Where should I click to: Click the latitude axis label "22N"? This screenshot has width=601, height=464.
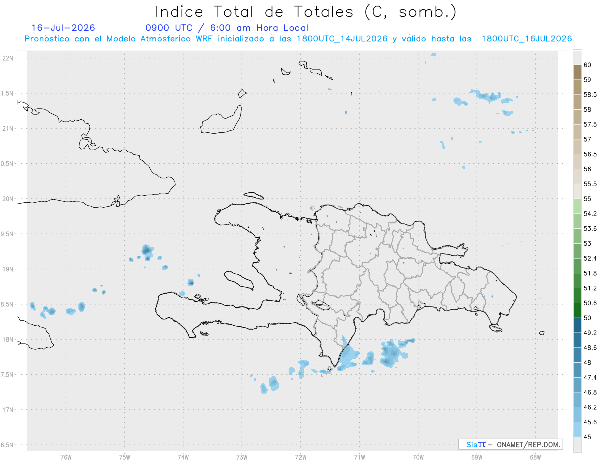[8, 58]
